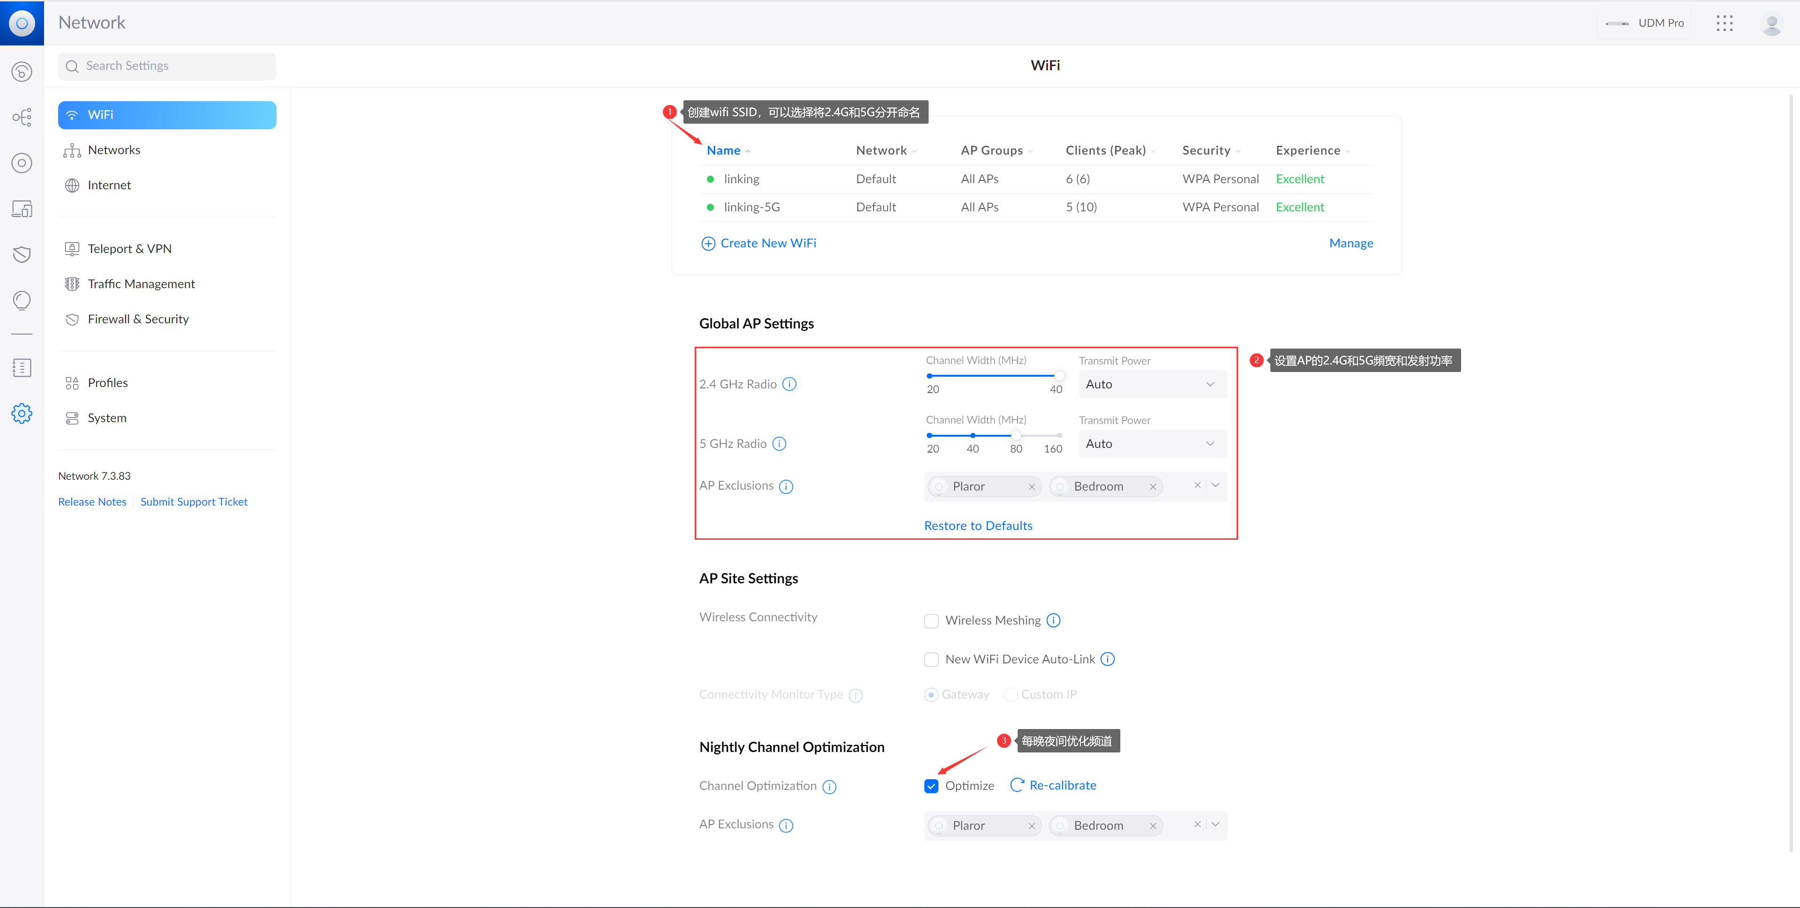Click Connectivity Monitor Type info icon
Viewport: 1800px width, 908px height.
tap(855, 695)
